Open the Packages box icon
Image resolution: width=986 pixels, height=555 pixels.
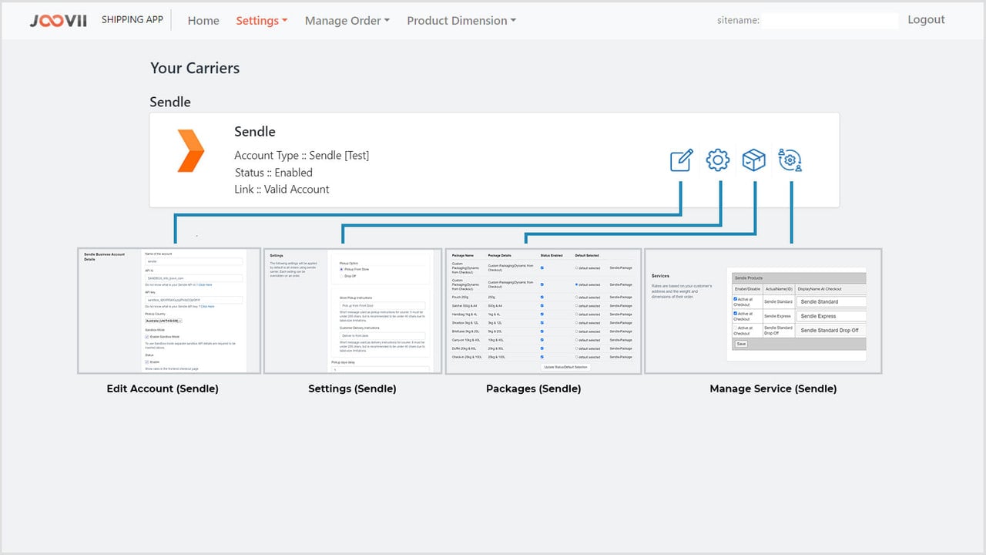click(x=753, y=160)
